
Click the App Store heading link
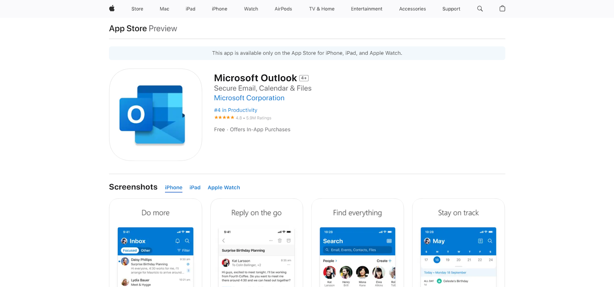click(x=128, y=29)
